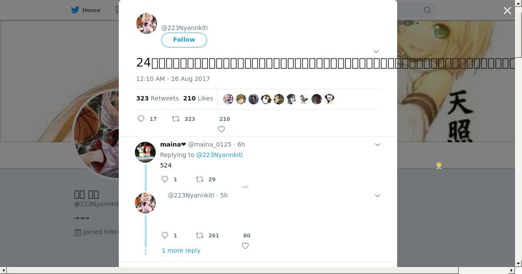The width and height of the screenshot is (522, 274).
Task: Open the 210 Likes list
Action: (x=198, y=98)
